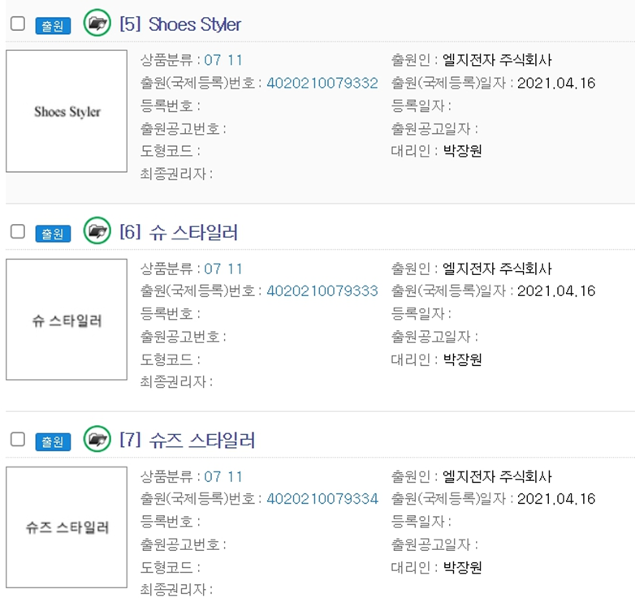This screenshot has width=635, height=615.
Task: Open the [5] Shoes Styler title link
Action: 180,24
